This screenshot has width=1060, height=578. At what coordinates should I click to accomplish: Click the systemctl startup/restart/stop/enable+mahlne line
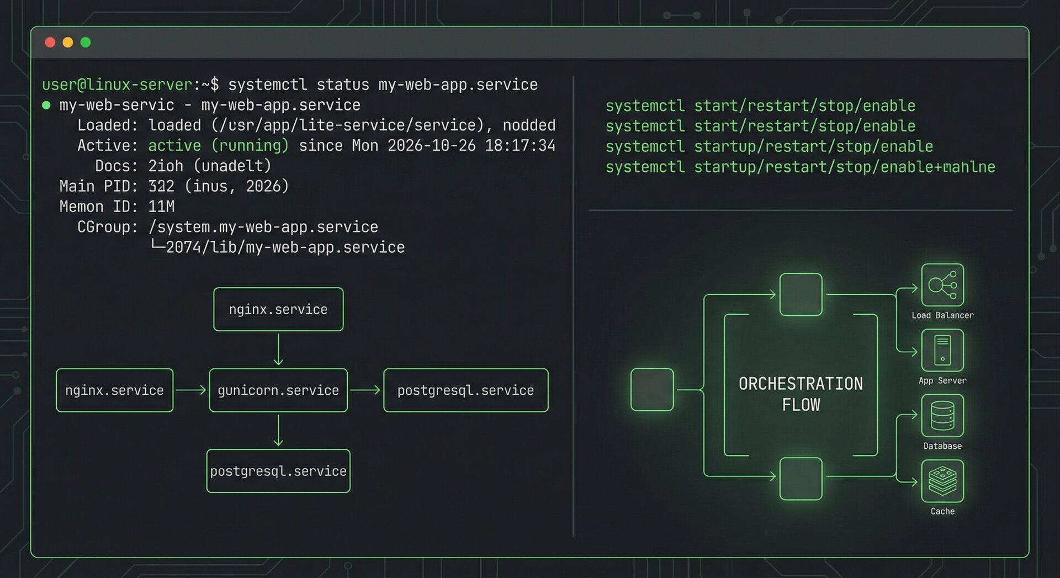click(x=800, y=167)
